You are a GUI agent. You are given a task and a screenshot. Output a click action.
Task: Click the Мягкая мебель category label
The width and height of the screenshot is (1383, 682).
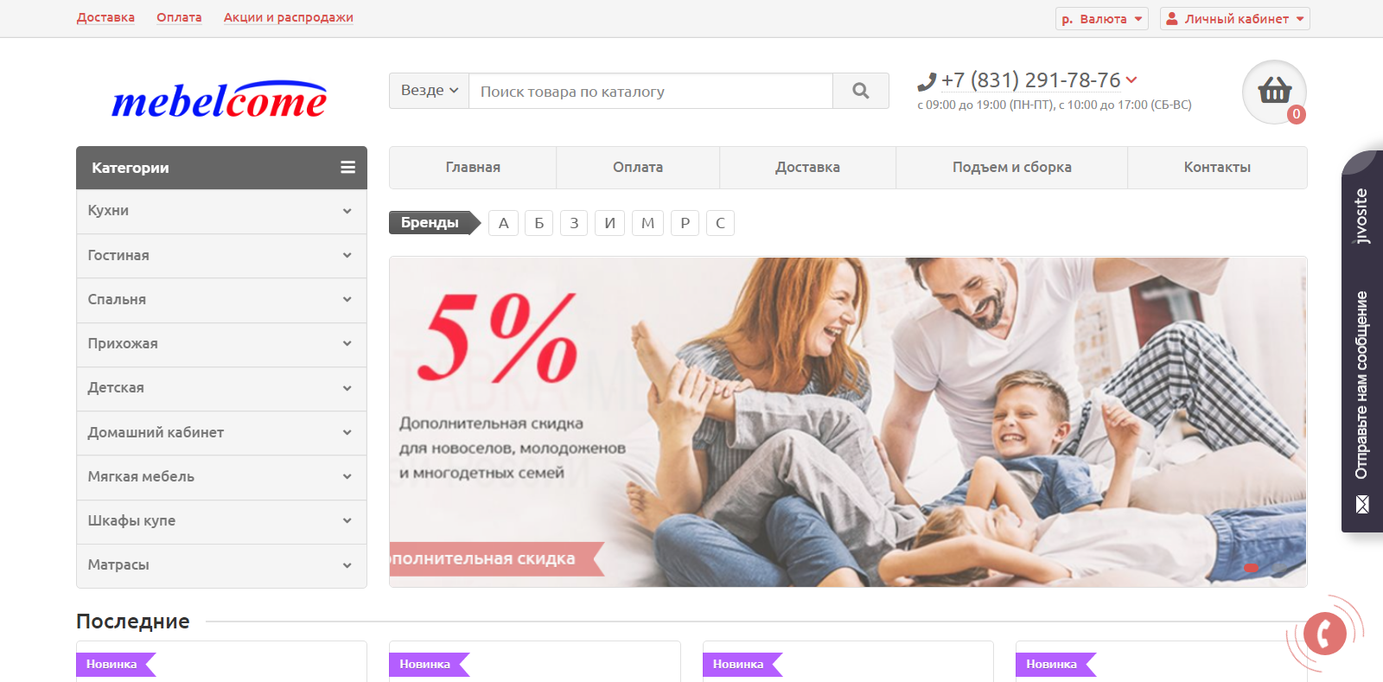click(141, 476)
